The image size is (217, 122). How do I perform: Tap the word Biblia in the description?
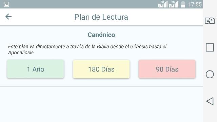click(103, 47)
